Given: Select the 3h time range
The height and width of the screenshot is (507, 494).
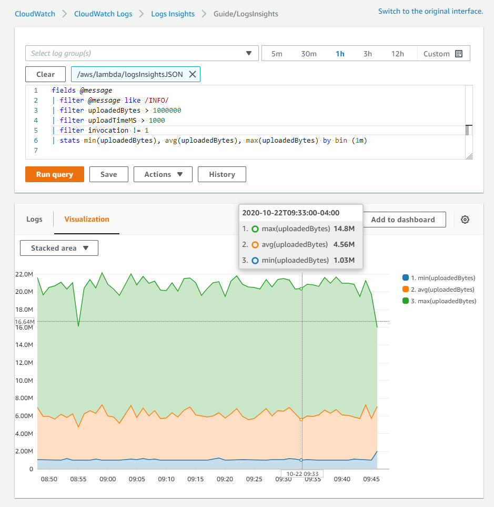Looking at the screenshot, I should tap(367, 53).
